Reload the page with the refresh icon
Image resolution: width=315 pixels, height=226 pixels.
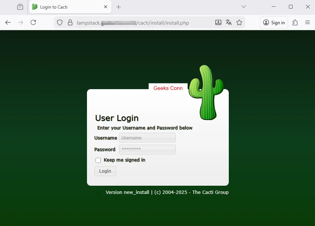click(x=33, y=22)
